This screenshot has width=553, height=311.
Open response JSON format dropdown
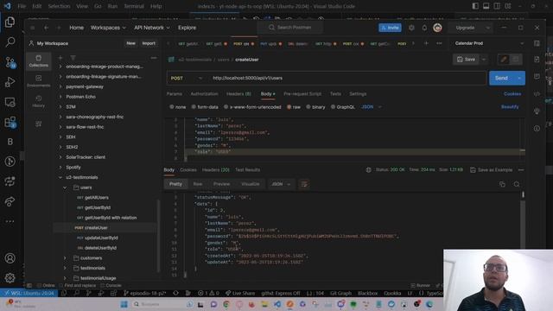(281, 184)
